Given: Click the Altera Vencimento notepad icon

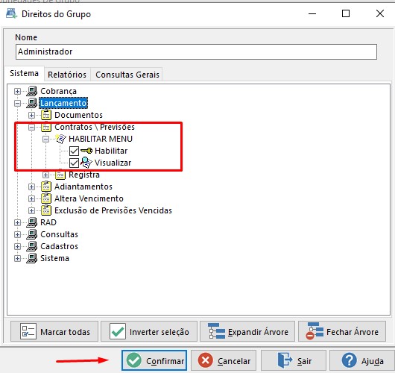Looking at the screenshot, I should (46, 198).
